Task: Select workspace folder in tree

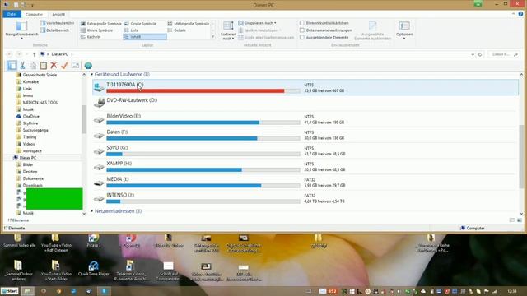Action: pyautogui.click(x=32, y=151)
